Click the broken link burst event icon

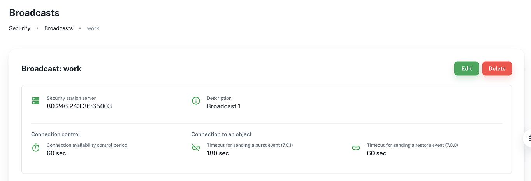196,148
